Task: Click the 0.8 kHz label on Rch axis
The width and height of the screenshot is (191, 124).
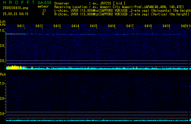Action: pos(3,114)
